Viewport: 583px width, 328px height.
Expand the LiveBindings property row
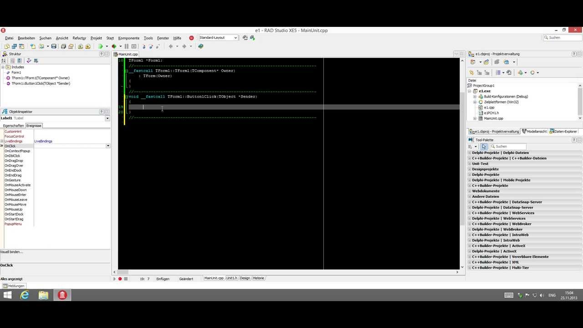pos(2,141)
